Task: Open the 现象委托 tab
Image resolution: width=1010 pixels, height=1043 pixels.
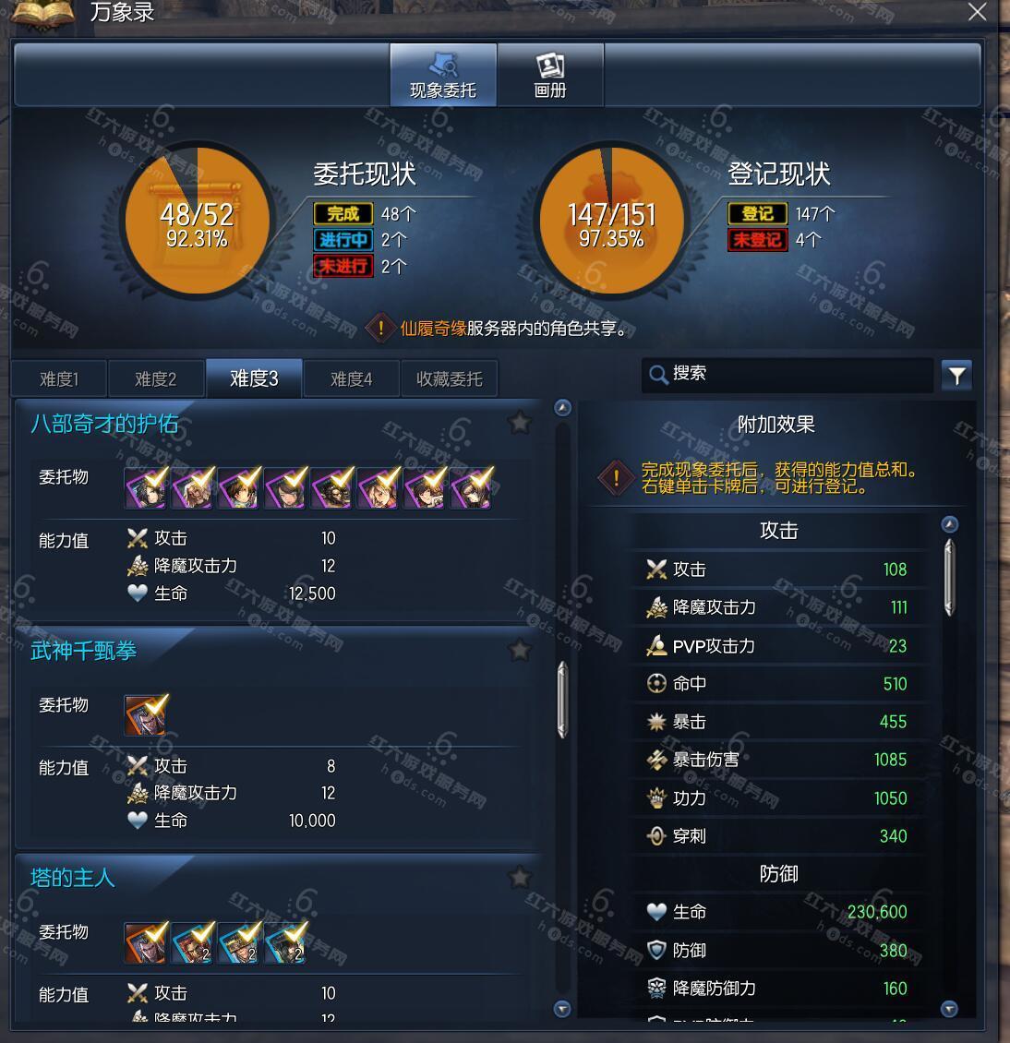Action: [443, 75]
